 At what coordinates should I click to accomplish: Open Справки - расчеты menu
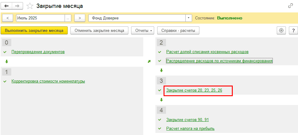pos(178,30)
